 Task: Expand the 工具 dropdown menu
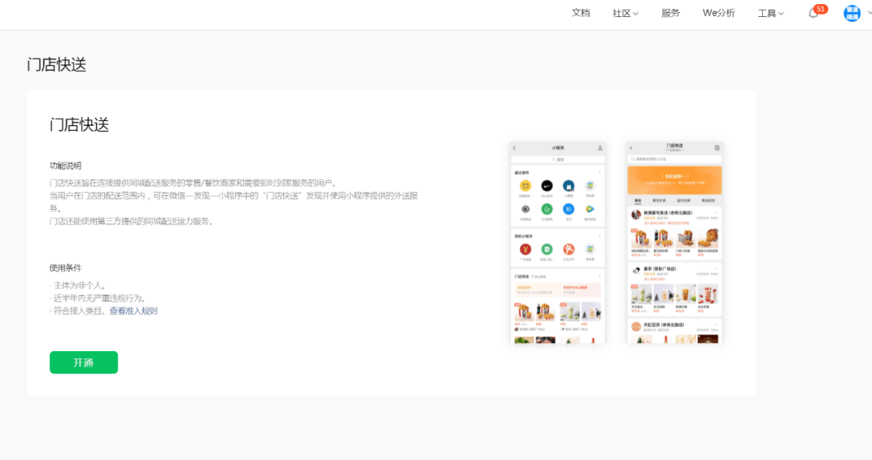pyautogui.click(x=771, y=13)
